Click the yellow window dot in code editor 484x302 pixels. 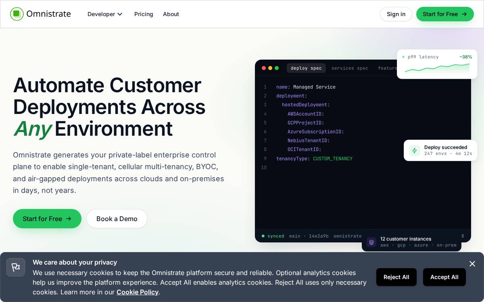[270, 68]
